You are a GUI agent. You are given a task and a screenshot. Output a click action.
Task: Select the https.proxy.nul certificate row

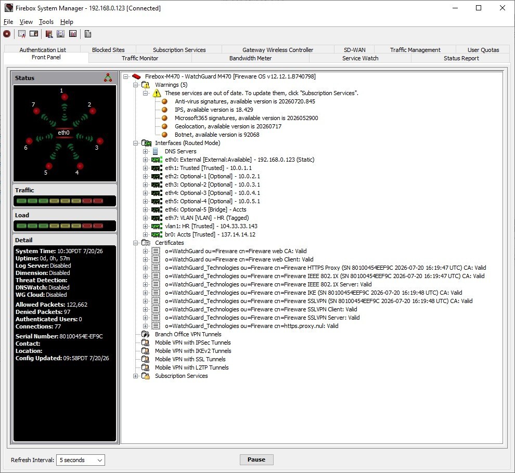[x=252, y=326]
